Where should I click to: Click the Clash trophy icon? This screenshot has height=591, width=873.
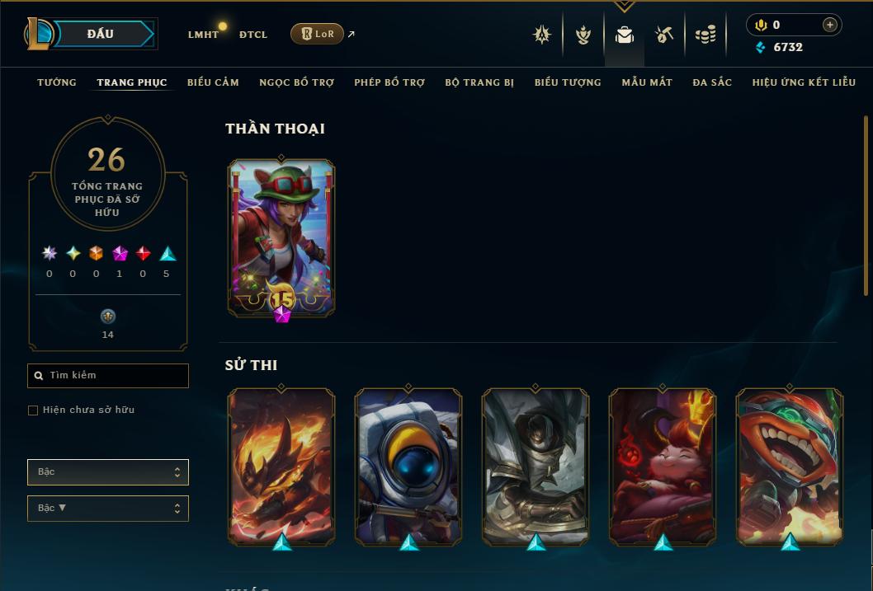[x=583, y=35]
